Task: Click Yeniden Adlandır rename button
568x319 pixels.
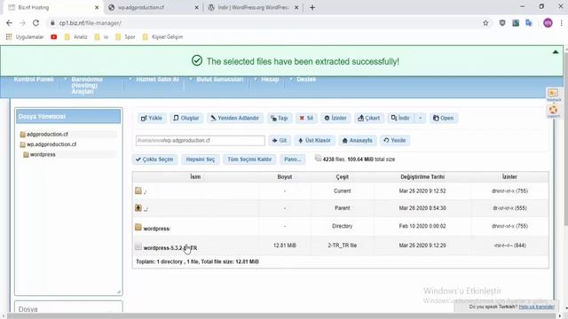Action: tap(234, 118)
